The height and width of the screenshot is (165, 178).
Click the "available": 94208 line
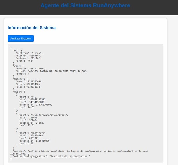pyautogui.click(x=31, y=123)
